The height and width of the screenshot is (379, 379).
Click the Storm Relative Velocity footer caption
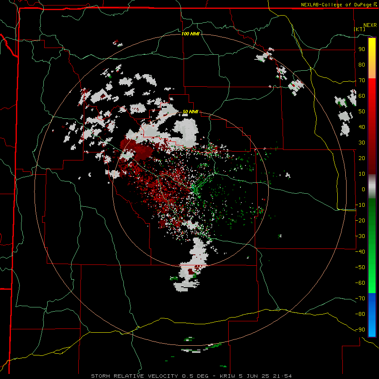pyautogui.click(x=191, y=376)
